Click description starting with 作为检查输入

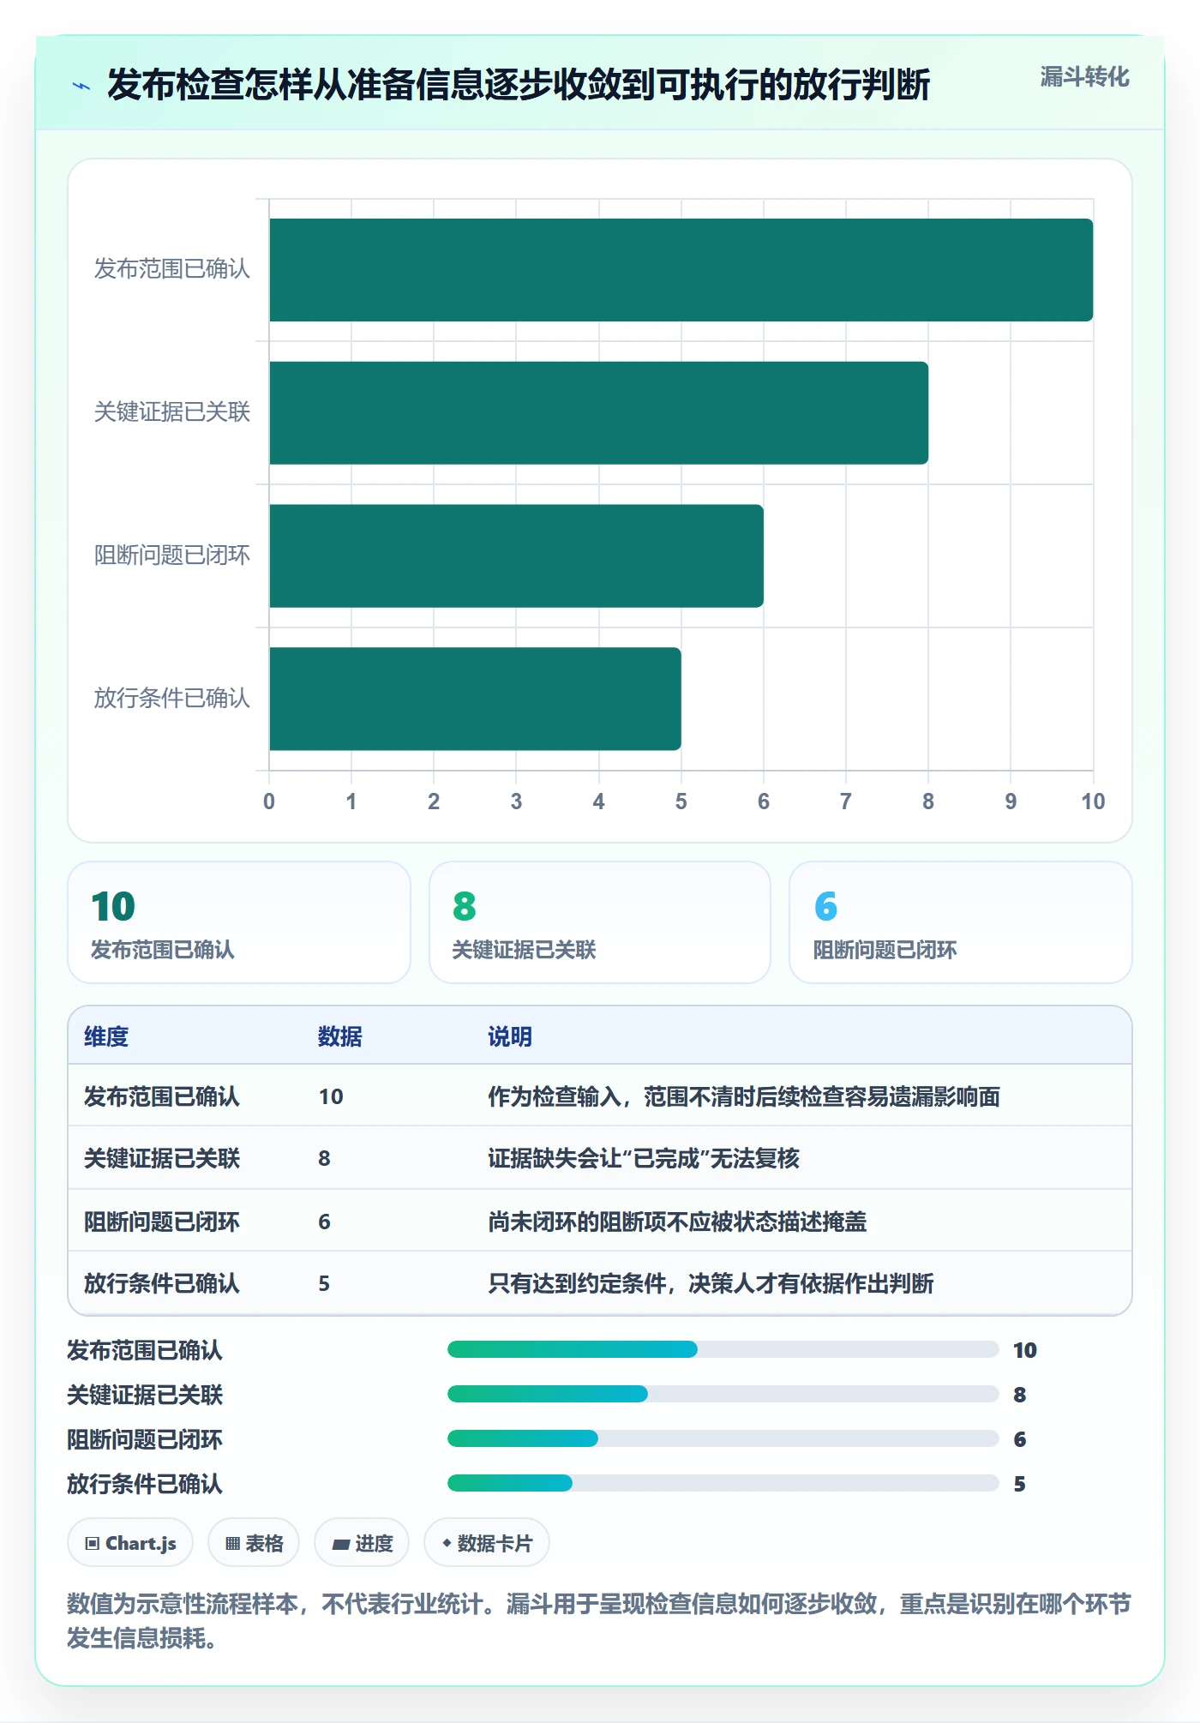(x=744, y=1096)
